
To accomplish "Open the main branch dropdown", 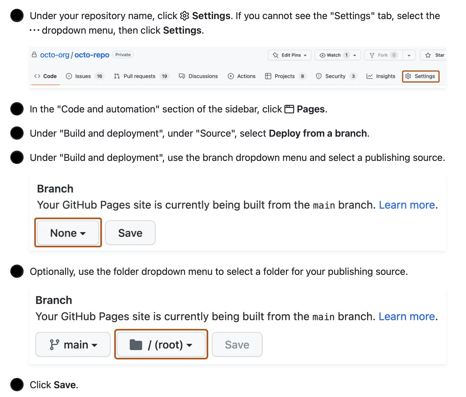I will [x=73, y=345].
